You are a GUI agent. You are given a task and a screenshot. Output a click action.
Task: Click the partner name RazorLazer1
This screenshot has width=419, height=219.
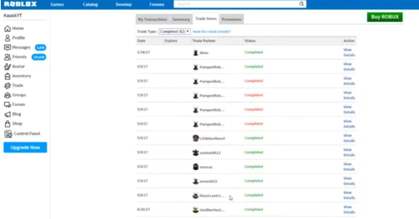pyautogui.click(x=212, y=196)
